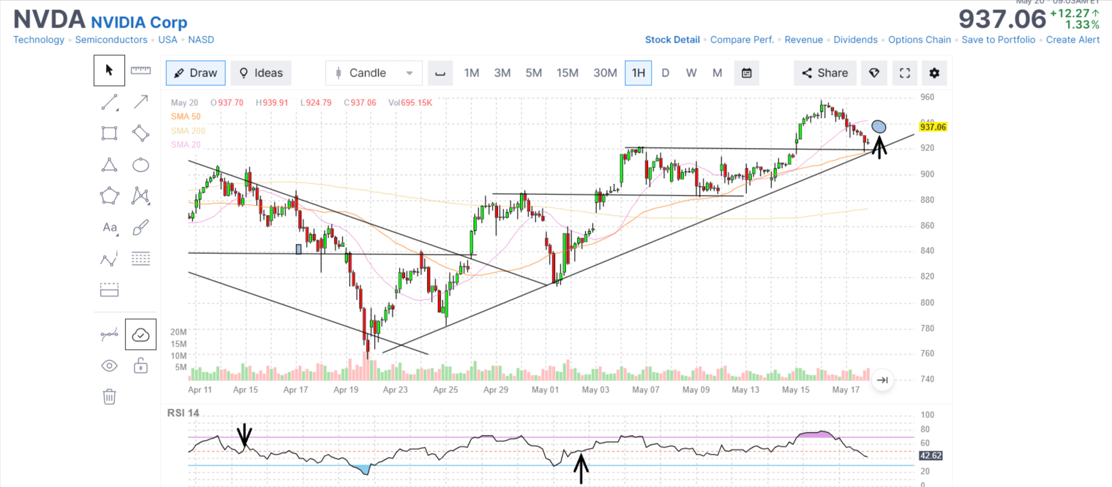Select the ellipse drawing tool
The width and height of the screenshot is (1112, 487).
[141, 165]
